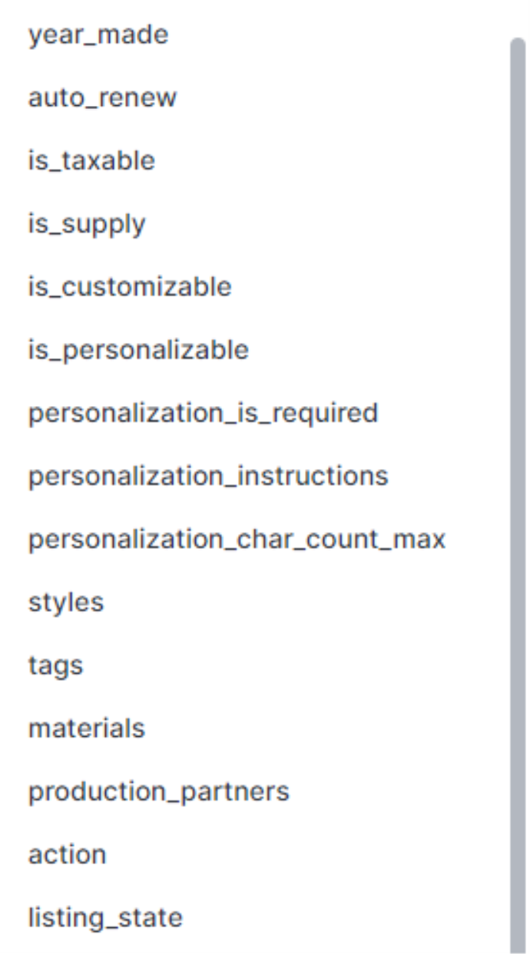The image size is (530, 954).
Task: Select the production_partners field
Action: (158, 791)
